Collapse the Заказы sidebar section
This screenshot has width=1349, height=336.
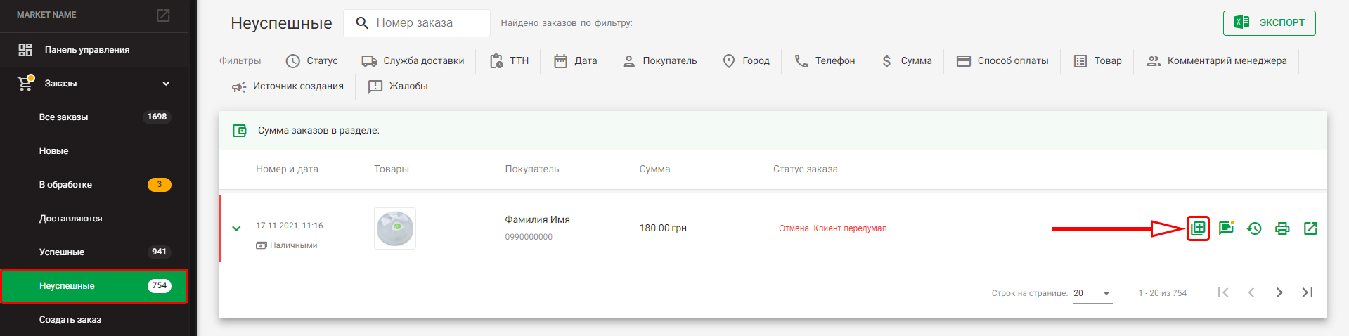(166, 84)
